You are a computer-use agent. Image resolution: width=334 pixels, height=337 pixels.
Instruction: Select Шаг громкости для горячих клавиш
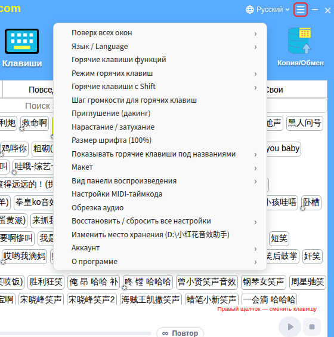point(160,100)
